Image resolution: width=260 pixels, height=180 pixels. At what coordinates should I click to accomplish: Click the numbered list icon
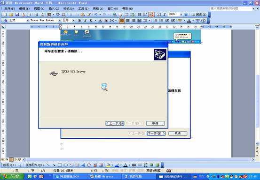pos(156,21)
